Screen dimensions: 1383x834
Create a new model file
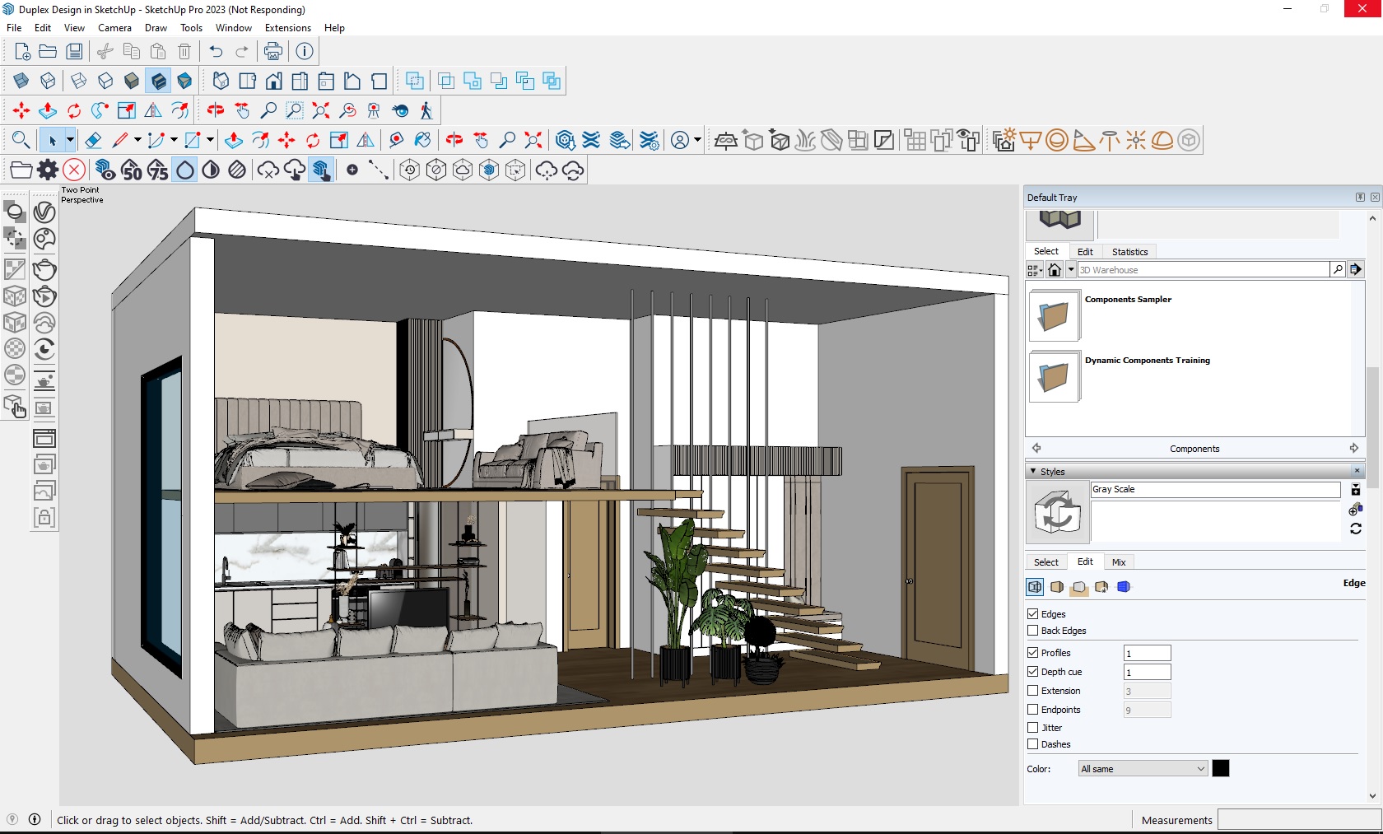tap(22, 51)
